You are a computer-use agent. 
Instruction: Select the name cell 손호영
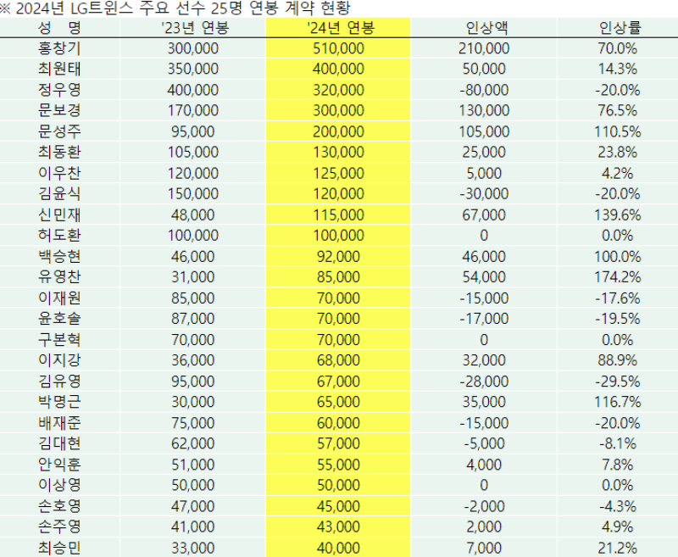[x=59, y=505]
